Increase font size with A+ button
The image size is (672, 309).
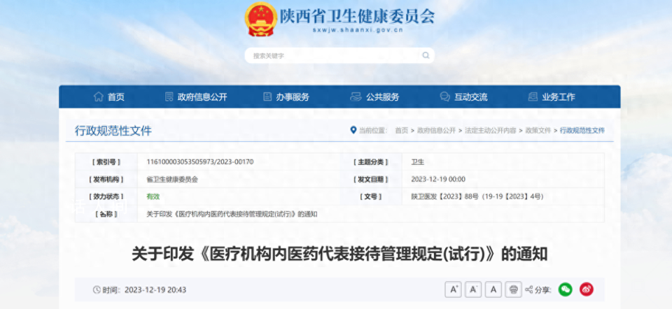(453, 289)
